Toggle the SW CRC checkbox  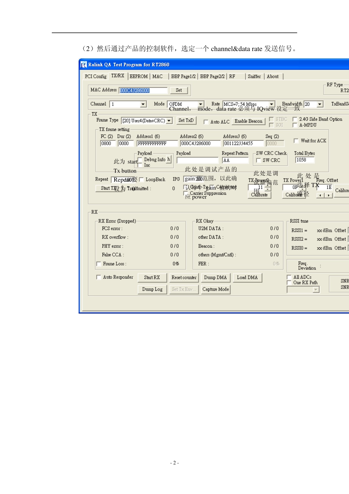[258, 161]
